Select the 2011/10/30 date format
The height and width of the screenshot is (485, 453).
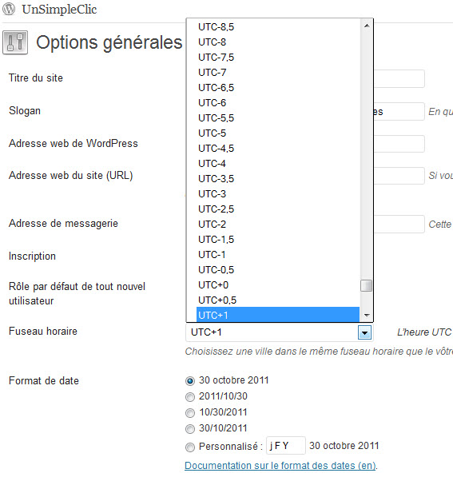(190, 397)
